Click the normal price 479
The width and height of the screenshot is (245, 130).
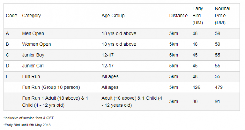pos(219,87)
